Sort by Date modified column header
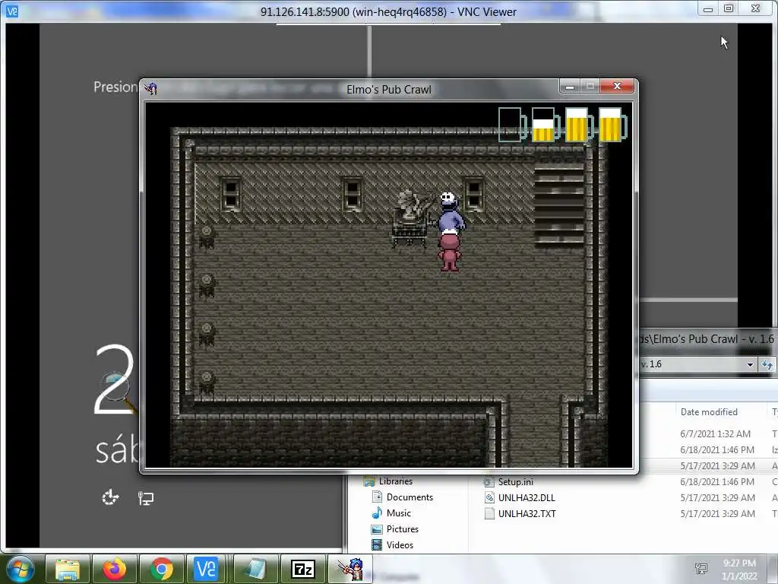 [x=709, y=411]
